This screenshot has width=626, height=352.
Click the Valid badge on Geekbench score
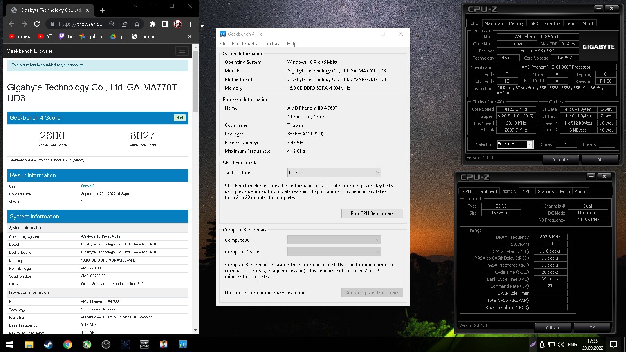coord(179,117)
